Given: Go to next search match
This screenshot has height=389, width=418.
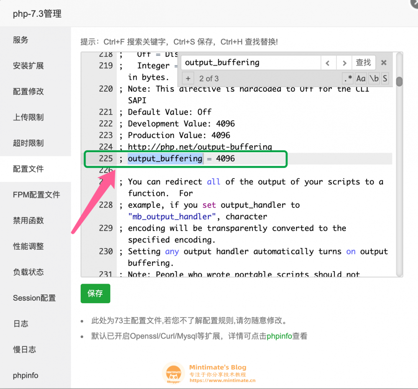Looking at the screenshot, I should pyautogui.click(x=344, y=63).
